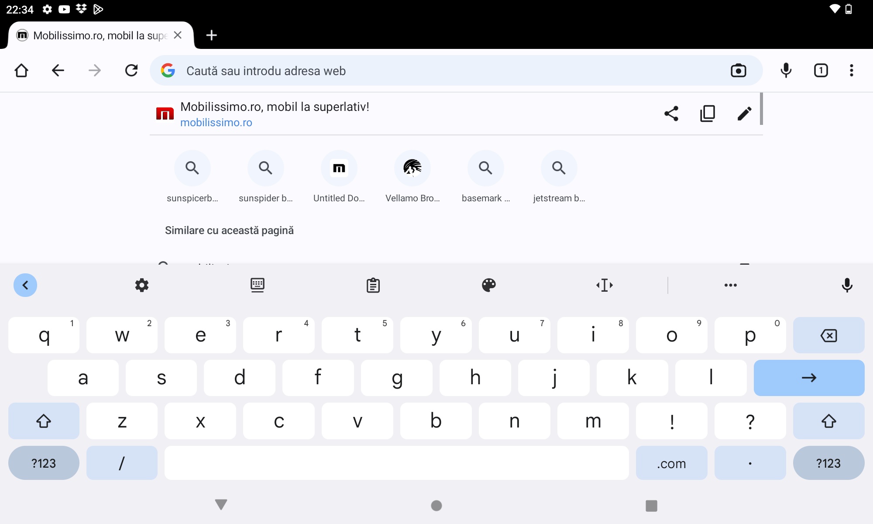Open the tab switcher showing 1 tab
This screenshot has height=524, width=873.
click(821, 71)
